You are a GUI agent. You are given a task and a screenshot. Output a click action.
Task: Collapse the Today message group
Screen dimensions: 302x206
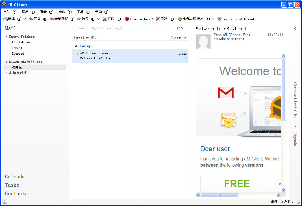[x=76, y=46]
